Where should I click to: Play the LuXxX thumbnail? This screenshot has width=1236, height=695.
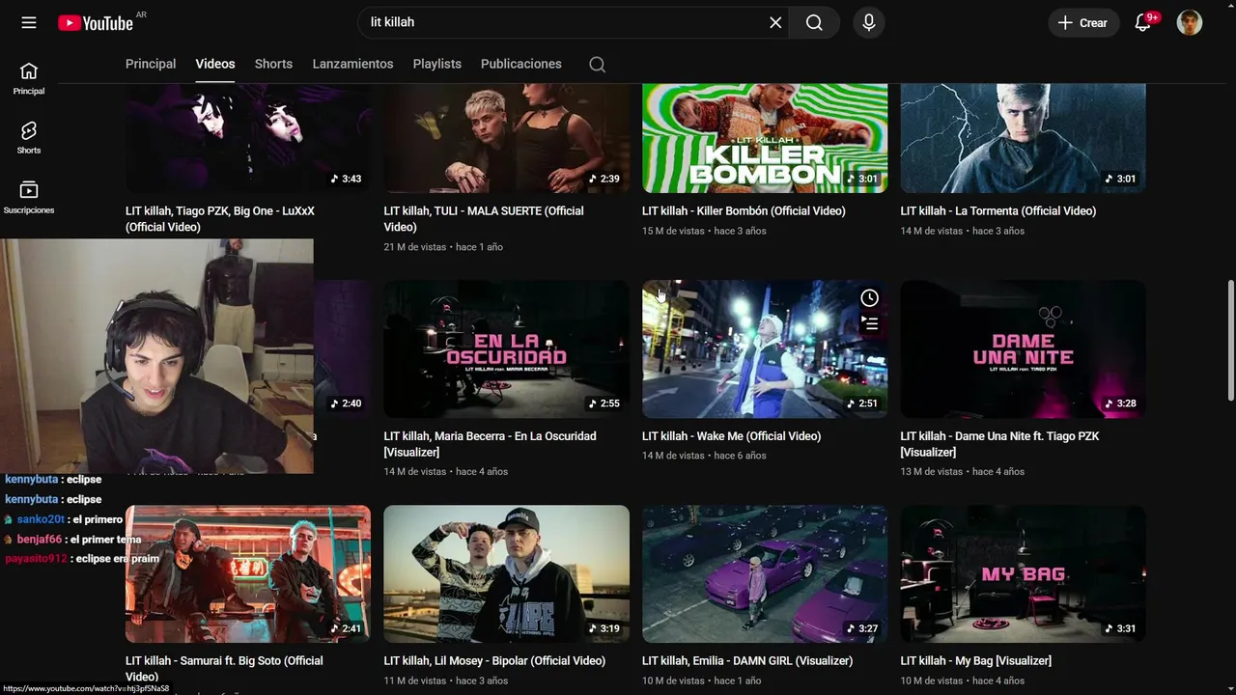pos(248,138)
